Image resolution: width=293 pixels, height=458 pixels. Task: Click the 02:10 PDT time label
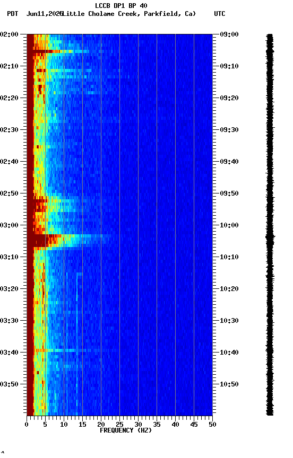tap(9, 66)
